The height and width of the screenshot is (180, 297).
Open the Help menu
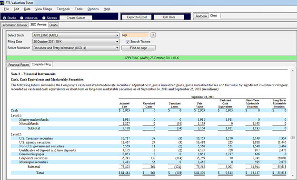tap(107, 9)
